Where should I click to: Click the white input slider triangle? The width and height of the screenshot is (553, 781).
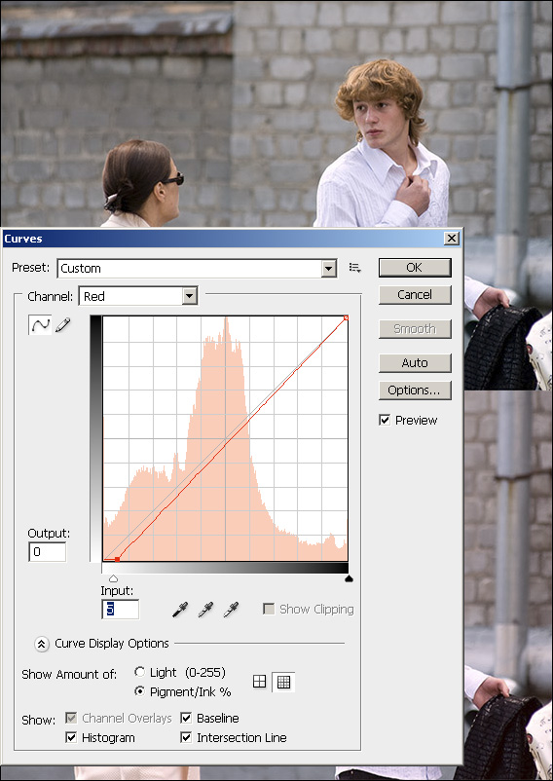tap(113, 578)
